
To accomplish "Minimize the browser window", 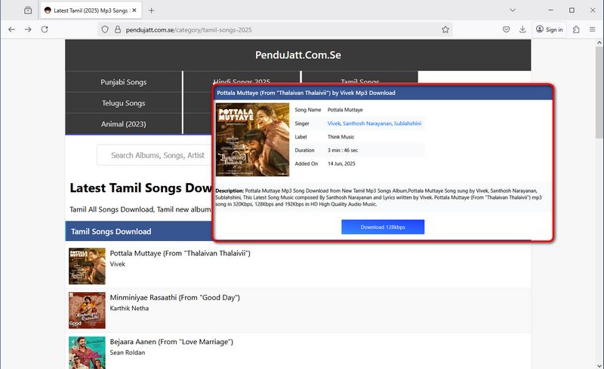I will [x=550, y=10].
